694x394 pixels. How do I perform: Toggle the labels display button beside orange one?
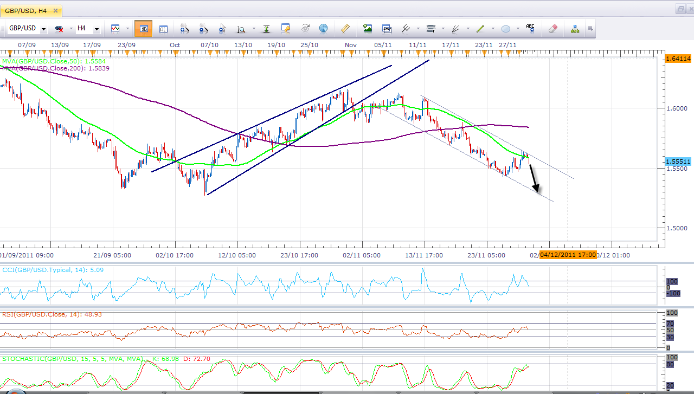point(163,29)
